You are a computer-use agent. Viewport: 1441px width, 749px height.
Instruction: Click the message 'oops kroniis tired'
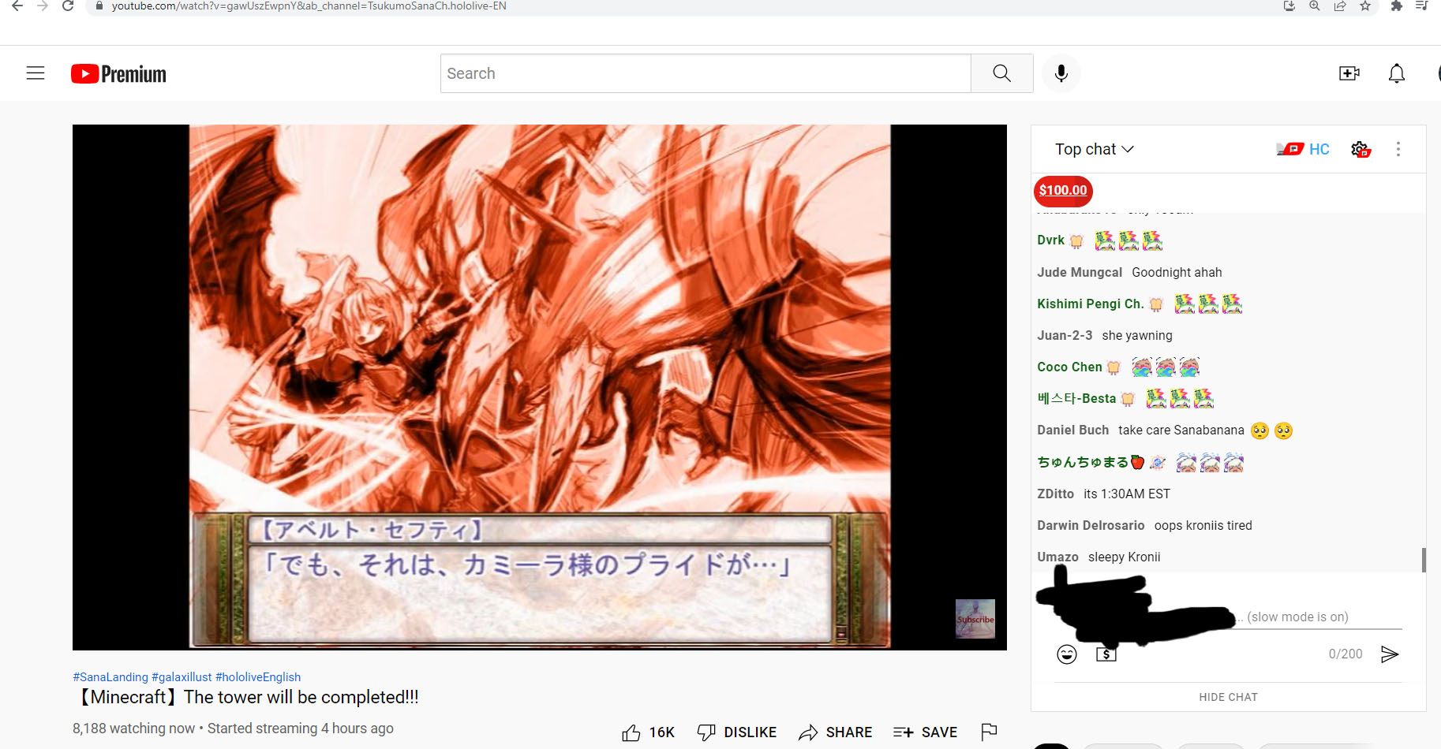(x=1203, y=525)
